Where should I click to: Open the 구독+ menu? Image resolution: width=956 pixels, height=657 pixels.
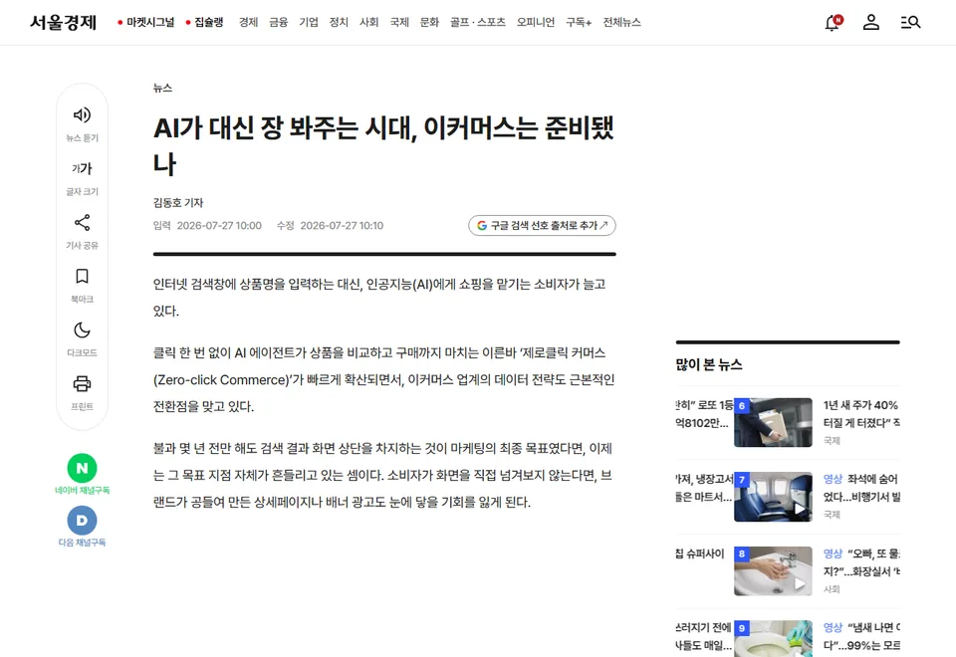(x=579, y=23)
